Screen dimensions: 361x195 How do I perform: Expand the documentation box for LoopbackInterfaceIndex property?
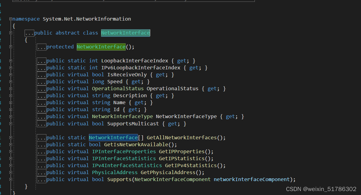pos(42,61)
